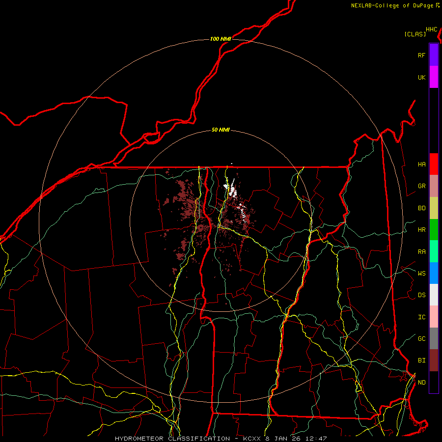Click the GC legend label
442x442 pixels.
coord(421,338)
